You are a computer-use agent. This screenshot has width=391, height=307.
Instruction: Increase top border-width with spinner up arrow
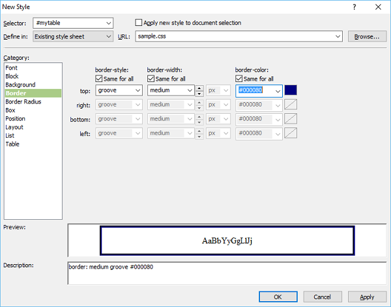199,88
